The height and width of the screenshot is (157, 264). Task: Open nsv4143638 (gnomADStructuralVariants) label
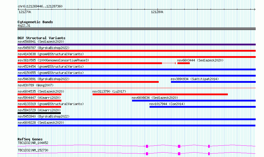tap(51, 54)
